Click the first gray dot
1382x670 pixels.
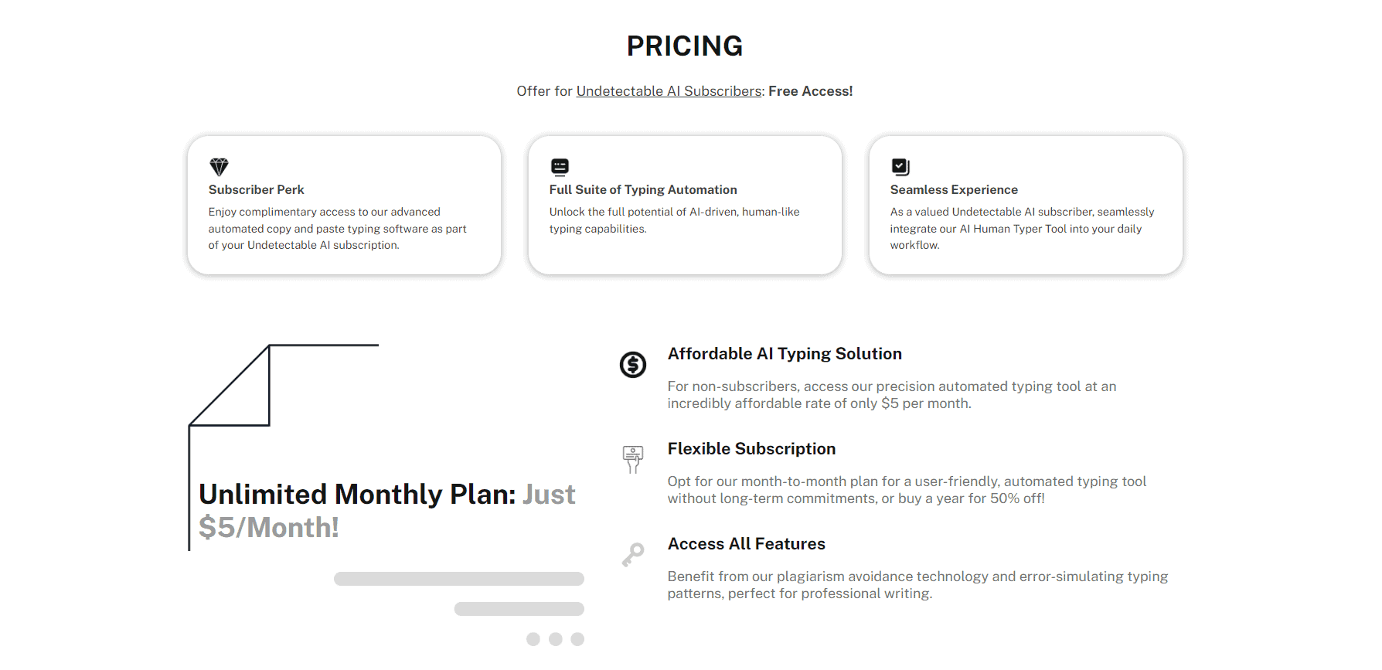[x=533, y=639]
